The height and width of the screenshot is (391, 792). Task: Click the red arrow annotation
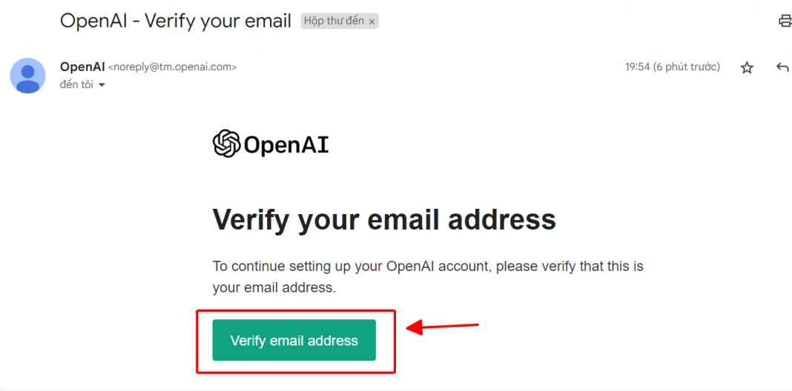point(443,326)
